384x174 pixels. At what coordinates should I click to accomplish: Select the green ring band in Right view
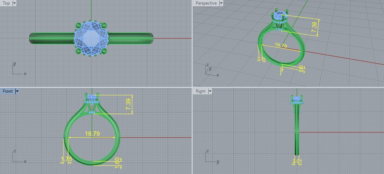297,130
